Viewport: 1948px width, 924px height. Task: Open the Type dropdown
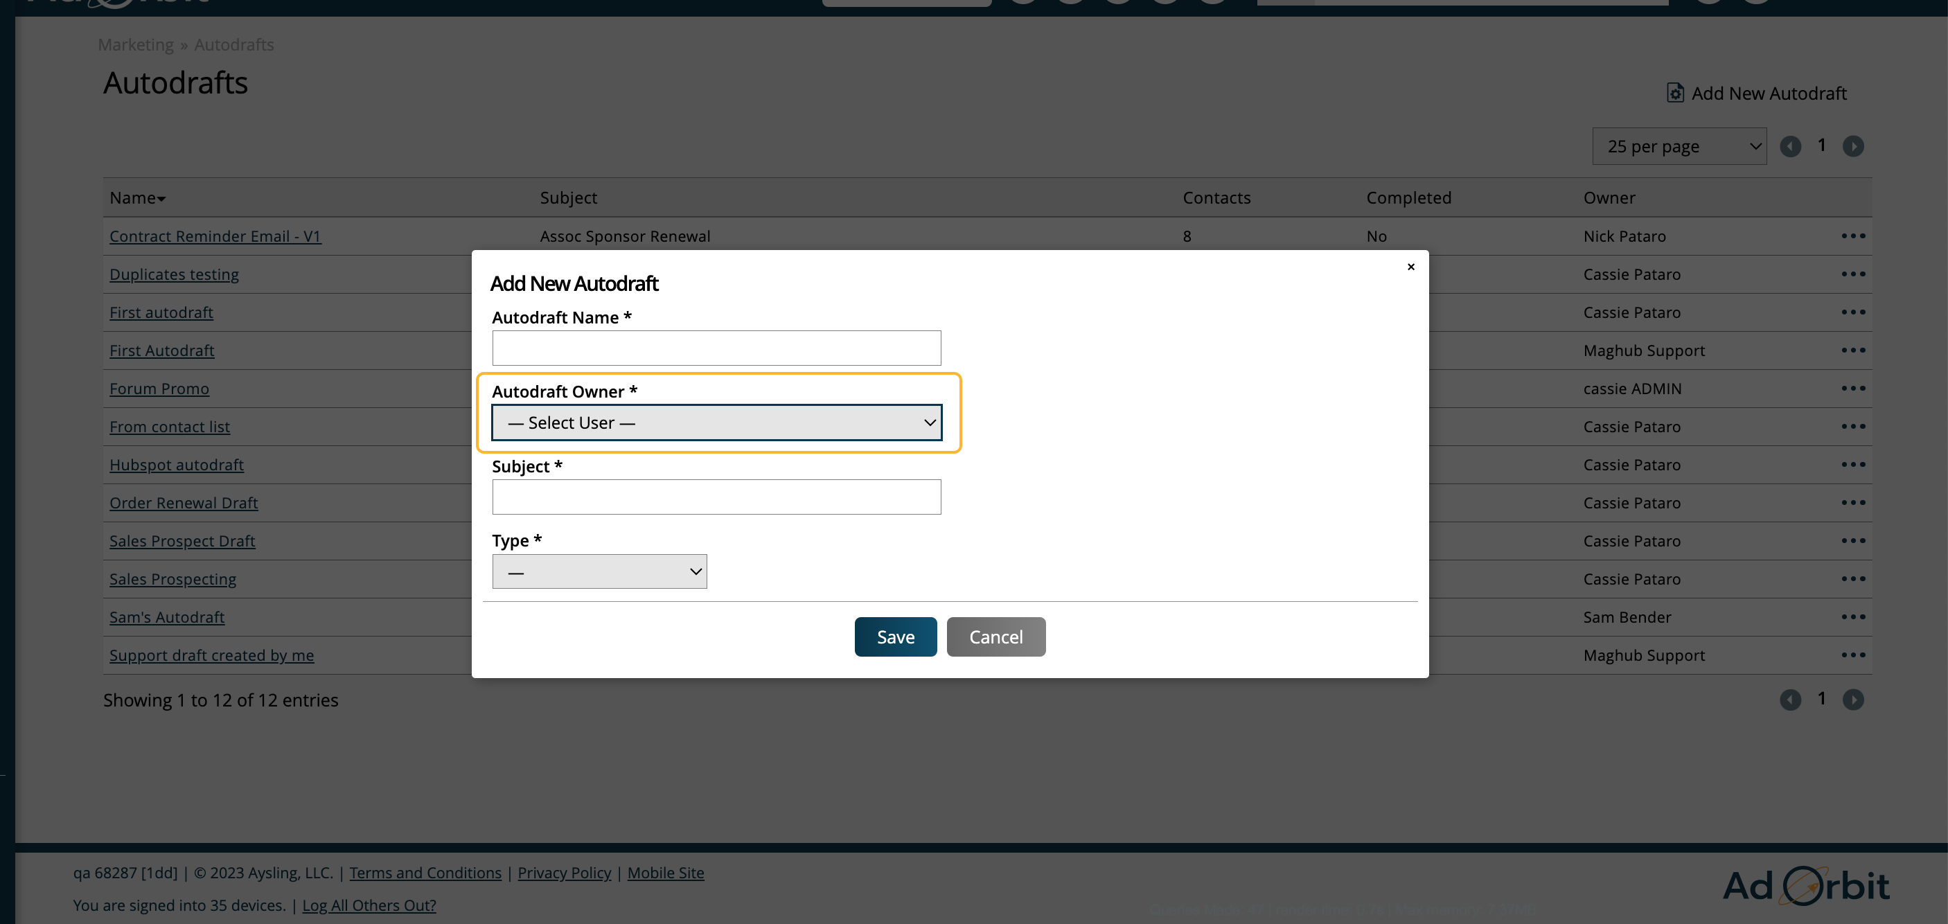click(599, 571)
